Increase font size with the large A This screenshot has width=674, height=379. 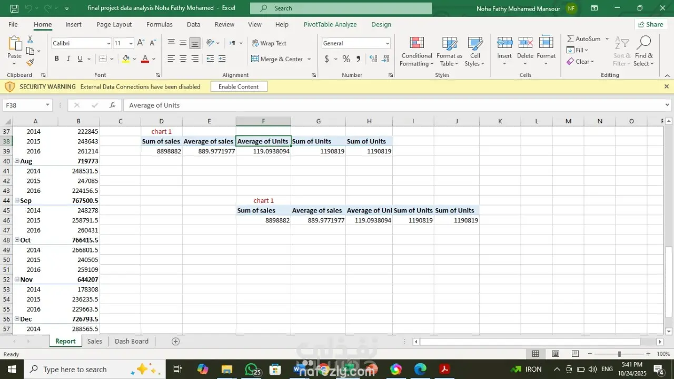tap(141, 43)
